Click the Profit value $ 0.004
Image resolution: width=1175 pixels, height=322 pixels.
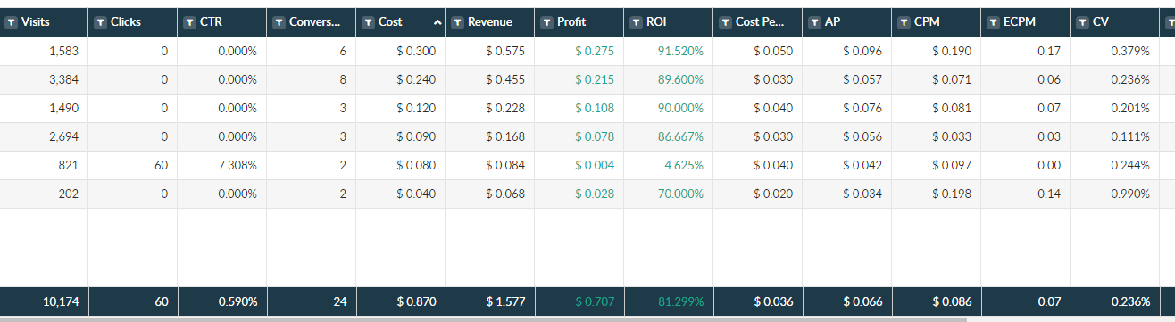click(595, 166)
